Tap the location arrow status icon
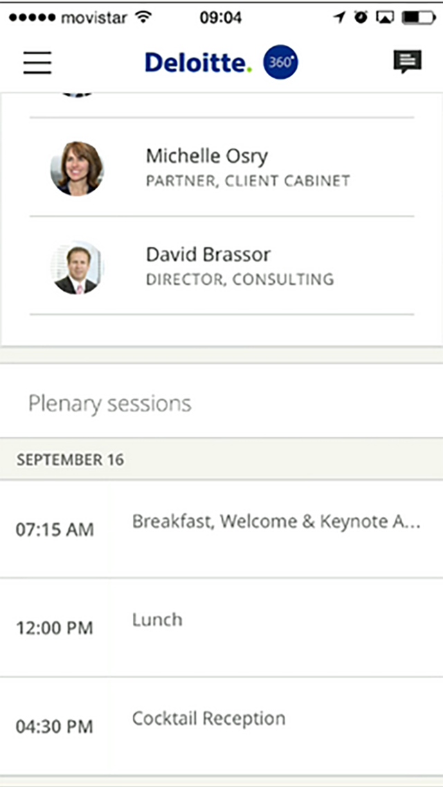 click(x=340, y=17)
